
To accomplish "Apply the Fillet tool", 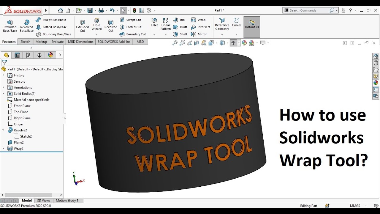I will pyautogui.click(x=154, y=23).
